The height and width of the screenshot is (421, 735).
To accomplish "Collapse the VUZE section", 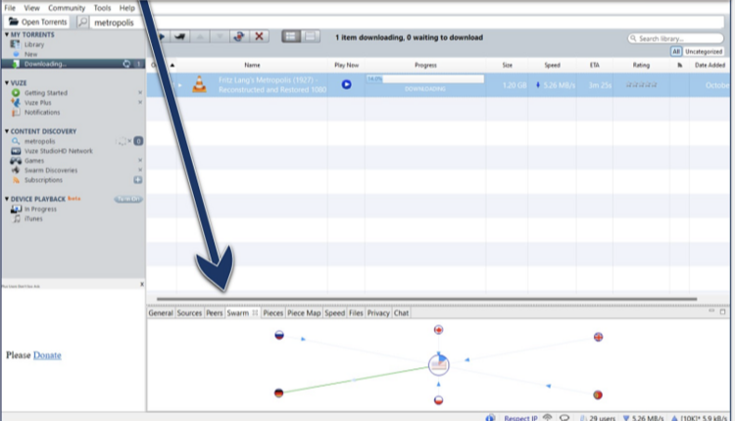I will pos(7,83).
